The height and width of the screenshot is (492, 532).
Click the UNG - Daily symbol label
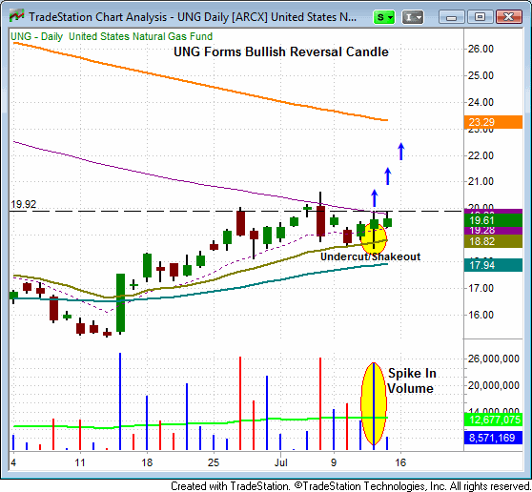click(36, 36)
